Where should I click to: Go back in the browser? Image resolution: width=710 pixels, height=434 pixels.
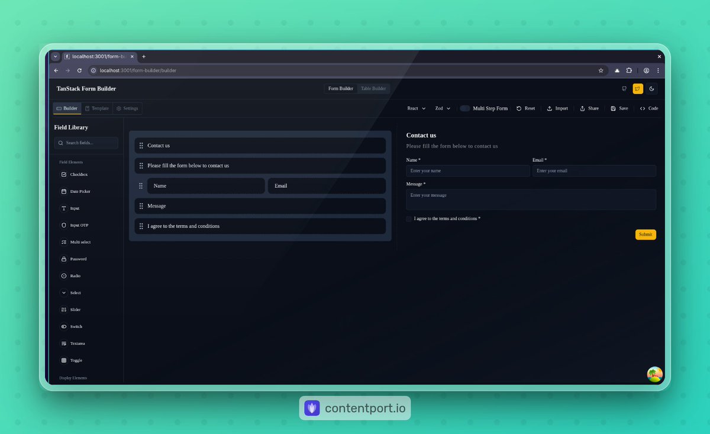[x=56, y=70]
